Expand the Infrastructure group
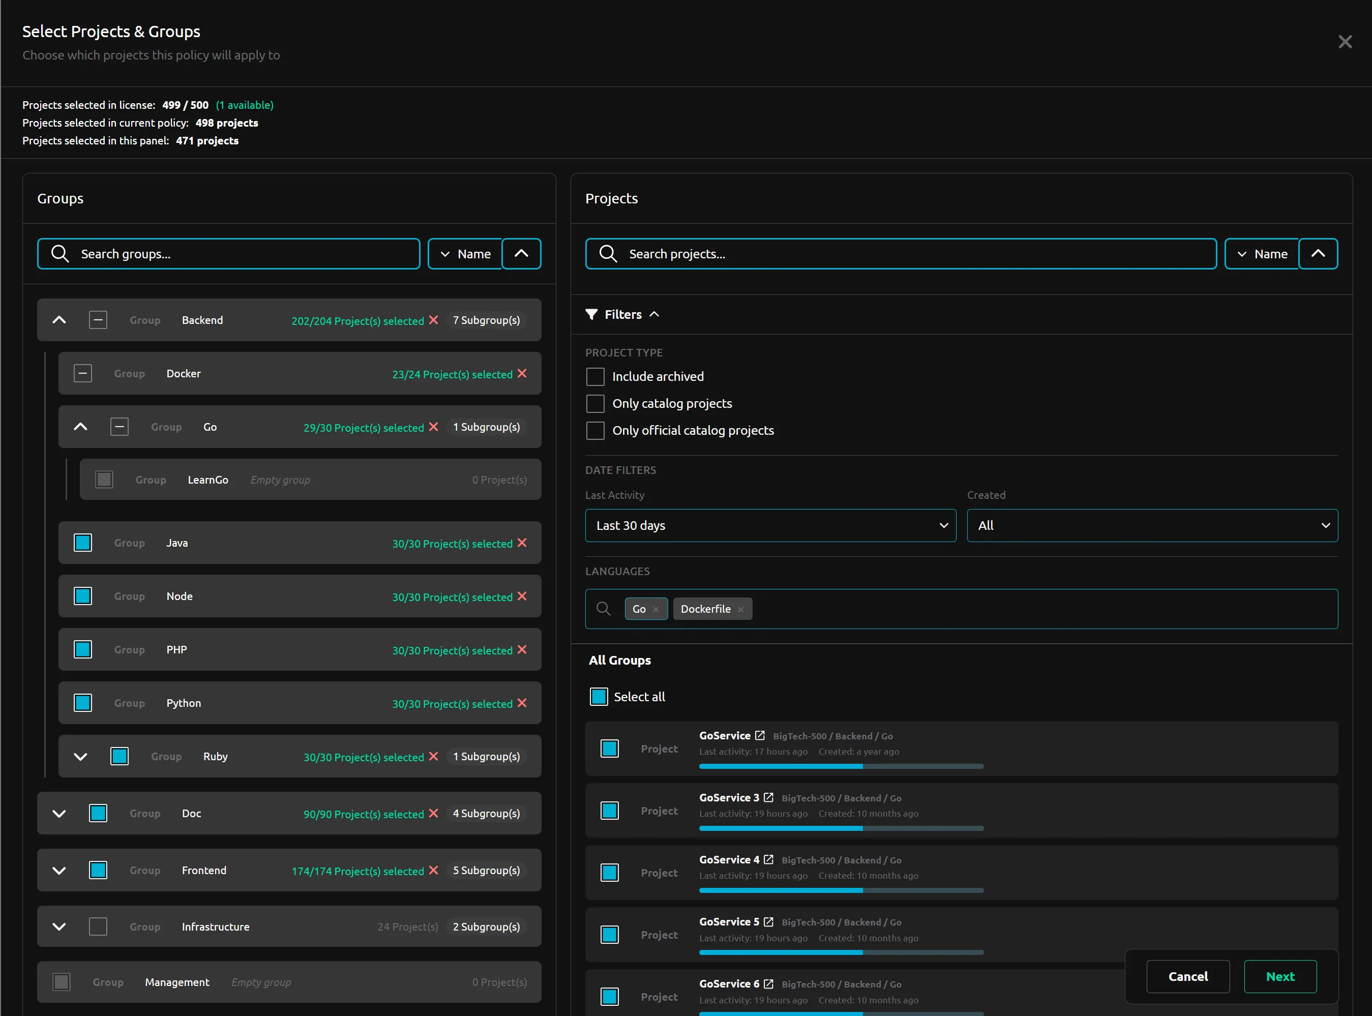 pyautogui.click(x=59, y=927)
